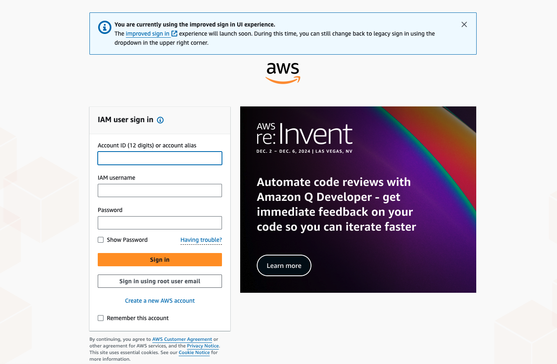Click the external link icon after improved sign in
Viewport: 557px width, 364px height.
tap(174, 34)
